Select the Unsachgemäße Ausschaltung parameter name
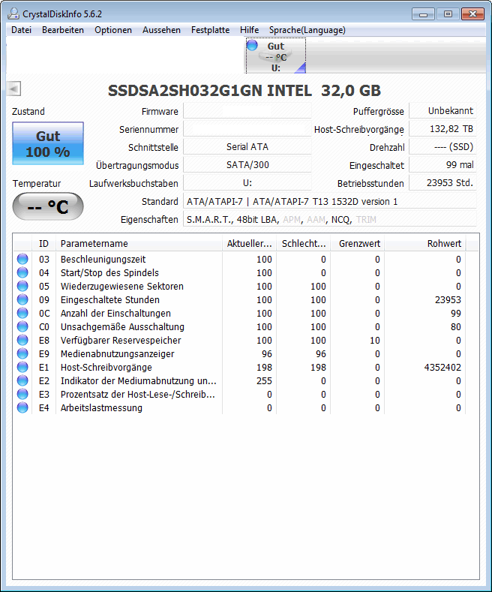492x592 pixels. pos(122,327)
